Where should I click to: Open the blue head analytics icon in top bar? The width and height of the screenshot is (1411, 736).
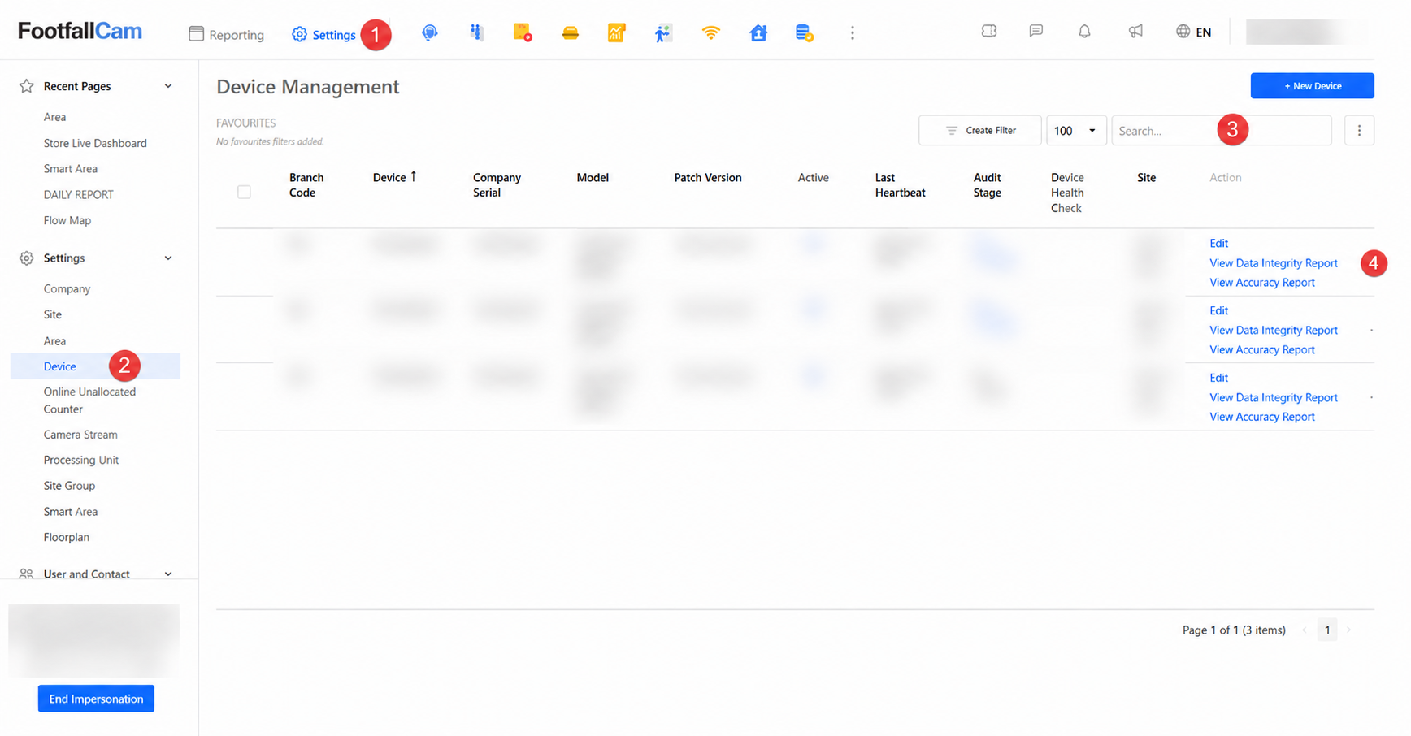429,32
